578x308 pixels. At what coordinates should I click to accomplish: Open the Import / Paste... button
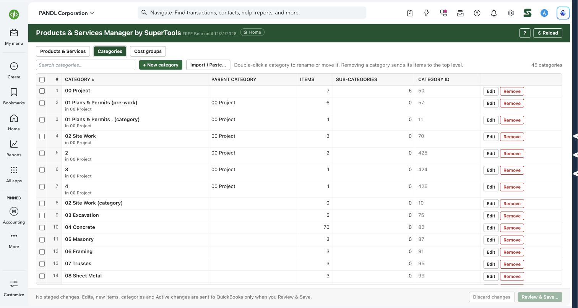[x=208, y=65]
